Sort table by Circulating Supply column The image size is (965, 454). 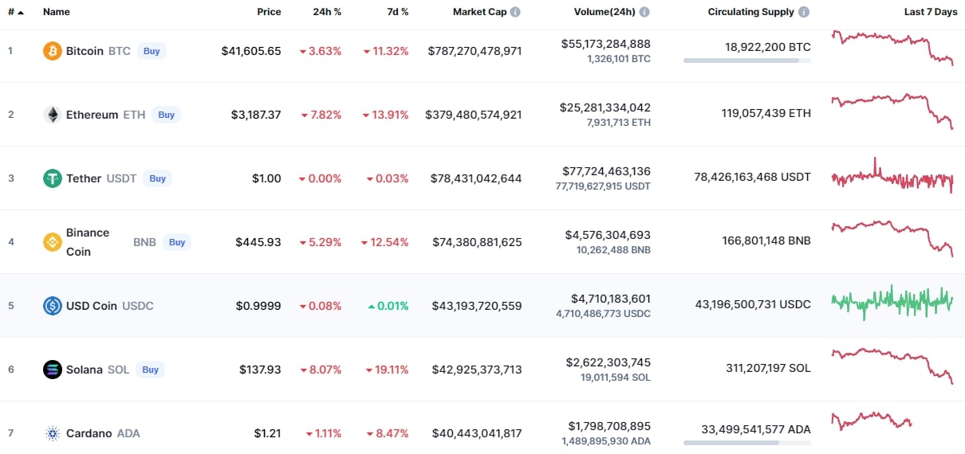pyautogui.click(x=751, y=12)
